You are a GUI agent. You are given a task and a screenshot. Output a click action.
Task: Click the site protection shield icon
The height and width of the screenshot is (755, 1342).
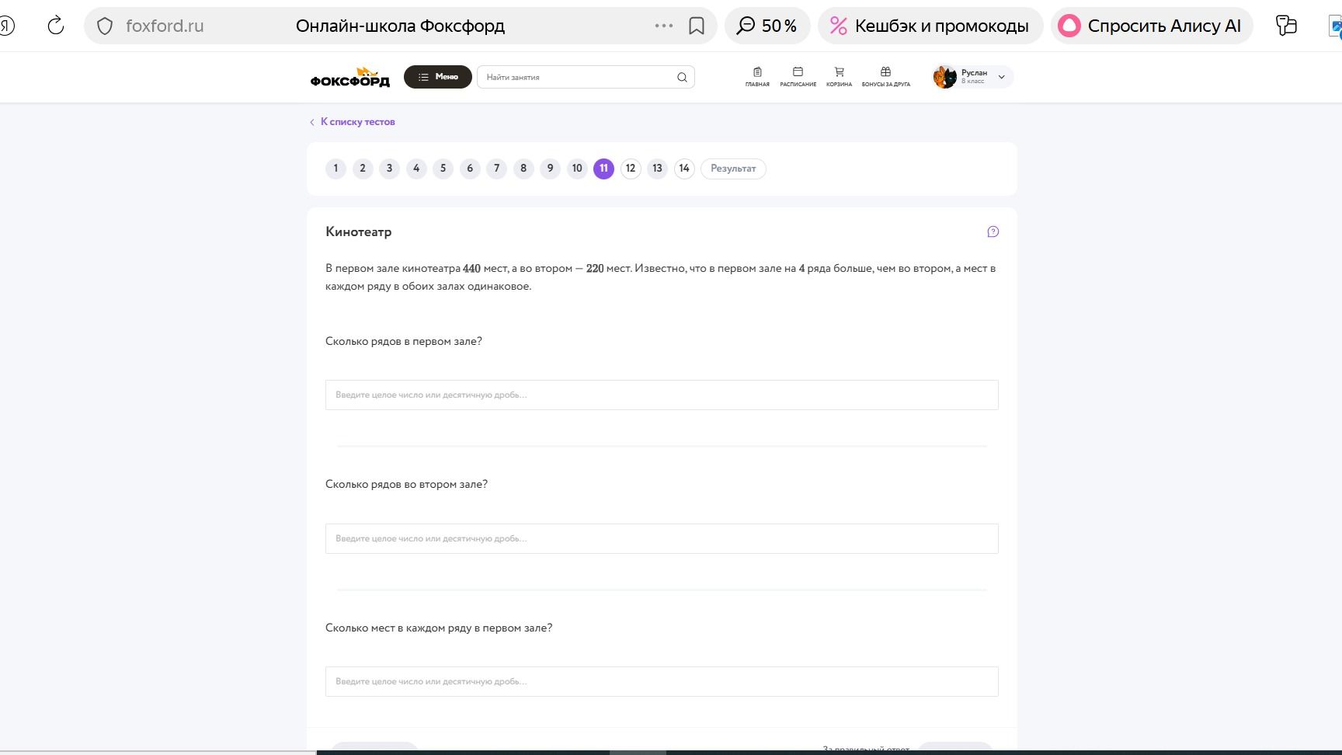(105, 26)
